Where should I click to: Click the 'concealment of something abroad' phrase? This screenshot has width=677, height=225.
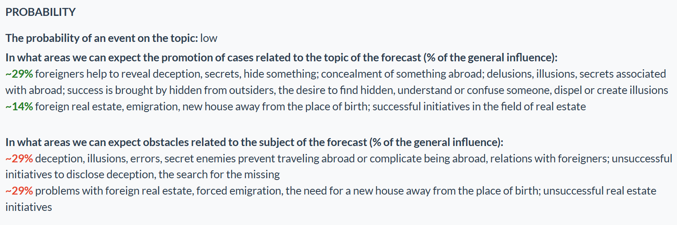340,74
